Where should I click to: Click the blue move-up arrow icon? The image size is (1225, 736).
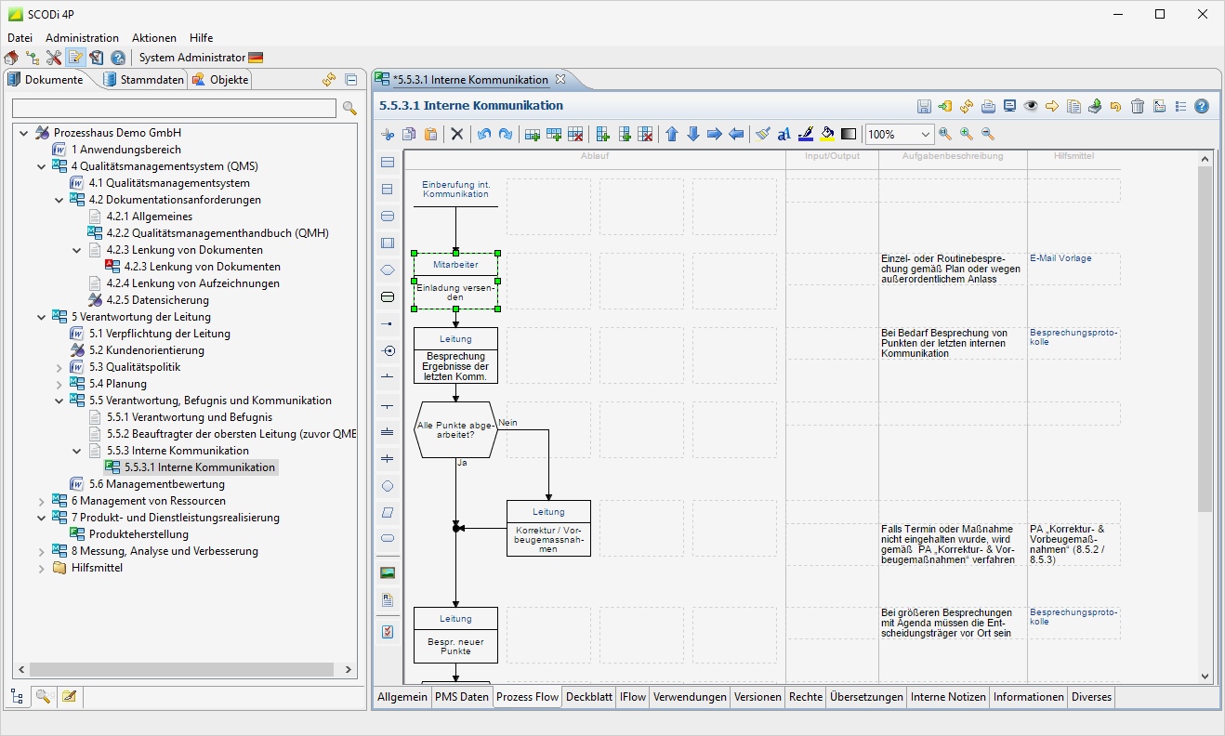671,134
